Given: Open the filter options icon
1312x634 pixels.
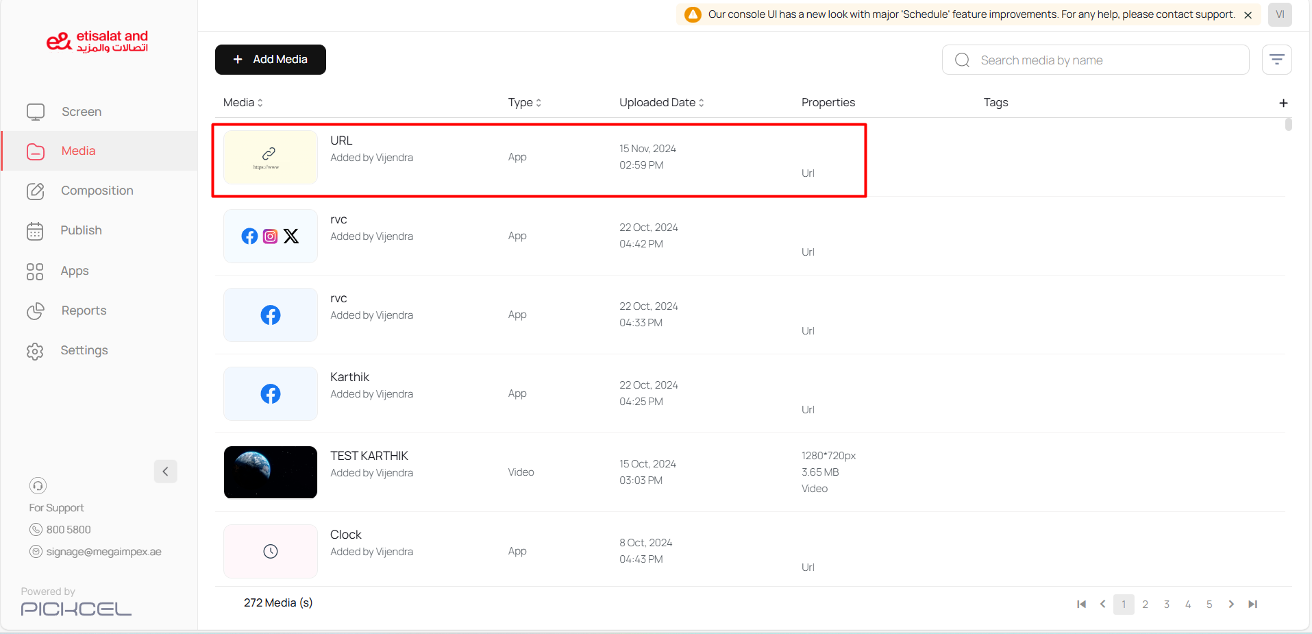Looking at the screenshot, I should point(1276,60).
